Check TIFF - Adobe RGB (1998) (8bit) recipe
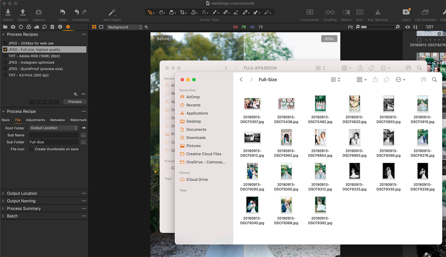The width and height of the screenshot is (446, 257). coord(5,56)
